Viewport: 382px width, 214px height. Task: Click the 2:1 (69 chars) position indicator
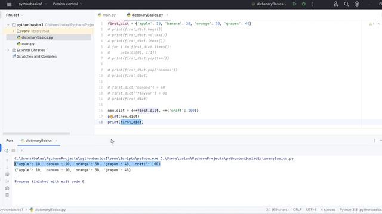click(277, 210)
